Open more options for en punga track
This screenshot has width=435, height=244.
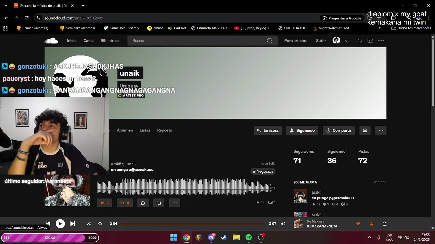(174, 203)
